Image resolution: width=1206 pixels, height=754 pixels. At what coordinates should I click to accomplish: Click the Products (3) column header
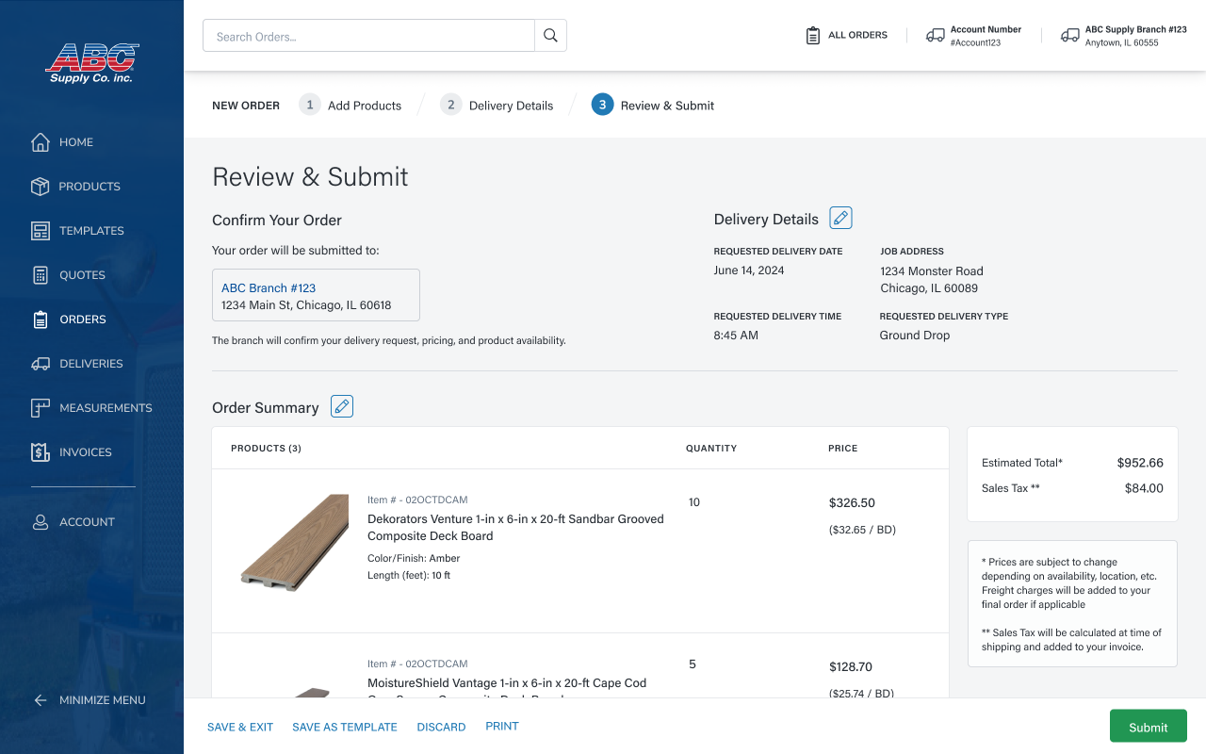coord(266,449)
